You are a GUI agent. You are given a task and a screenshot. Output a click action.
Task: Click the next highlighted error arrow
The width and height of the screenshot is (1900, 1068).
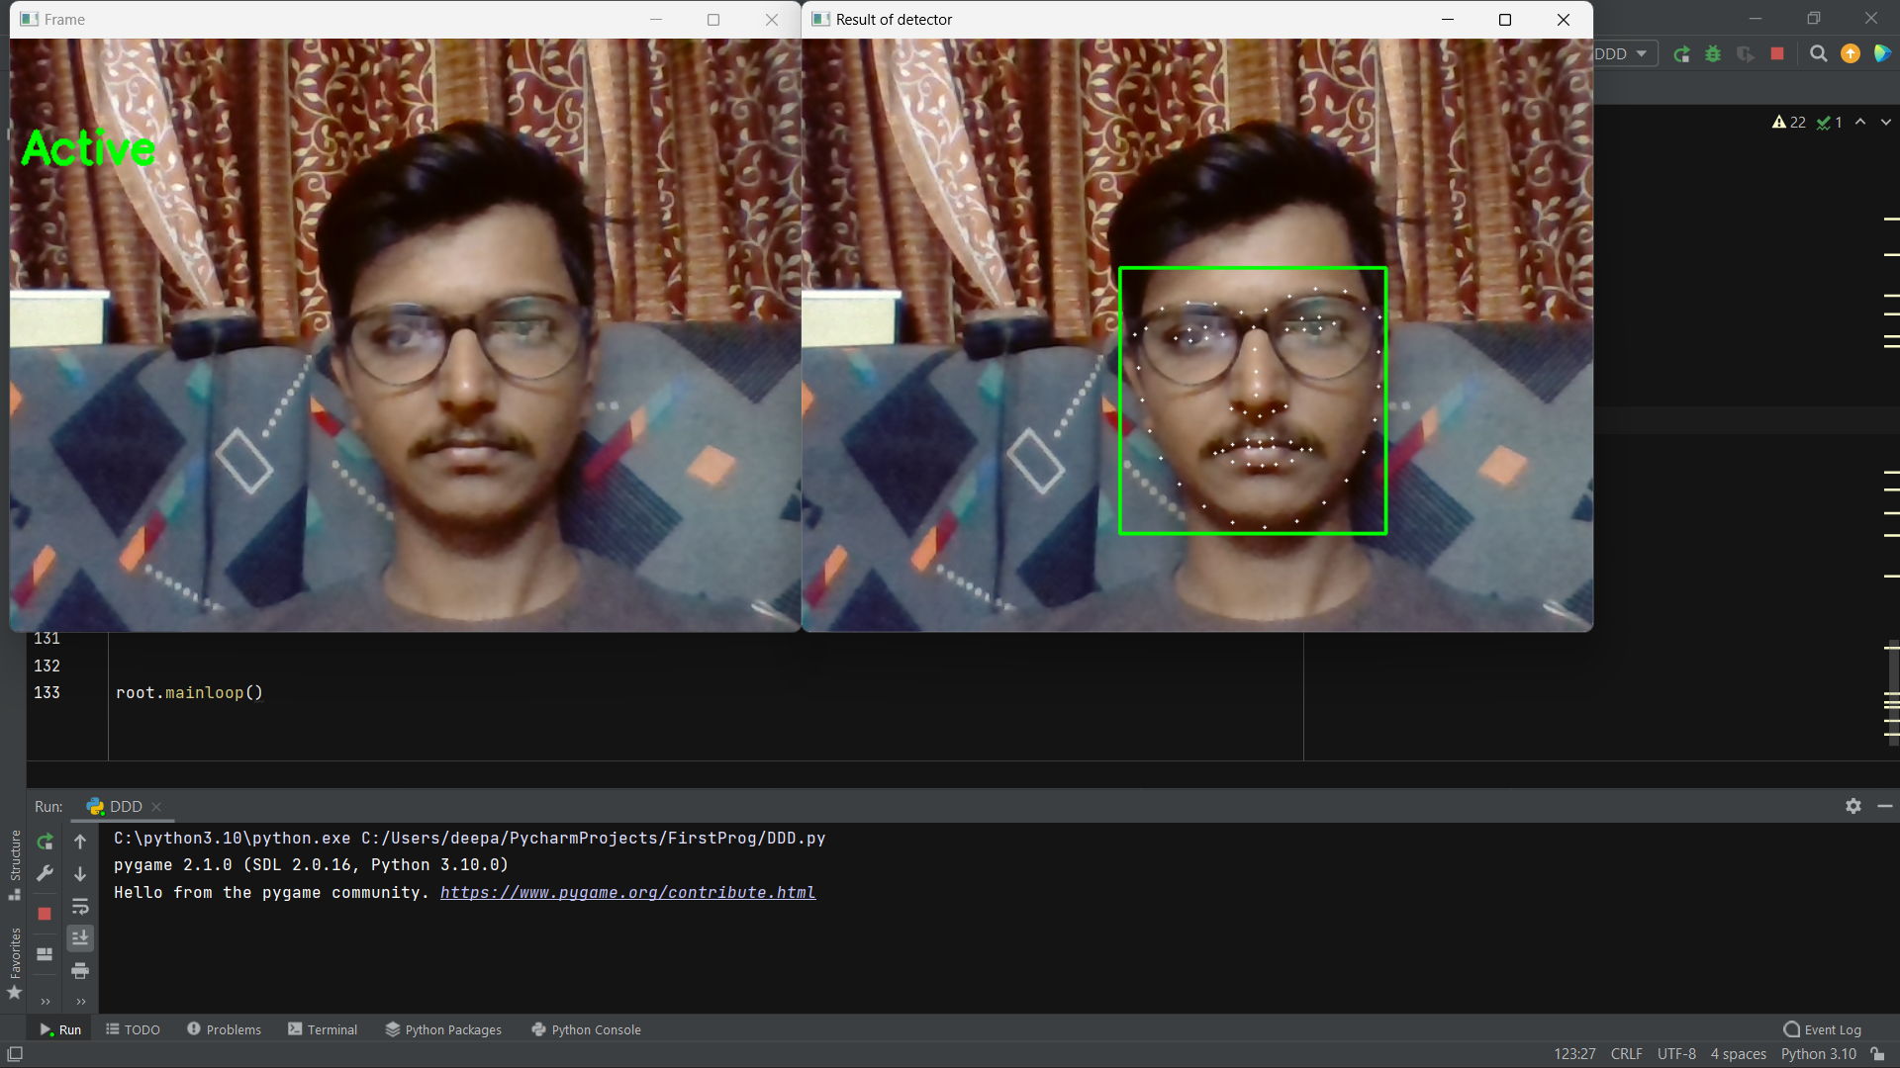[x=1884, y=122]
